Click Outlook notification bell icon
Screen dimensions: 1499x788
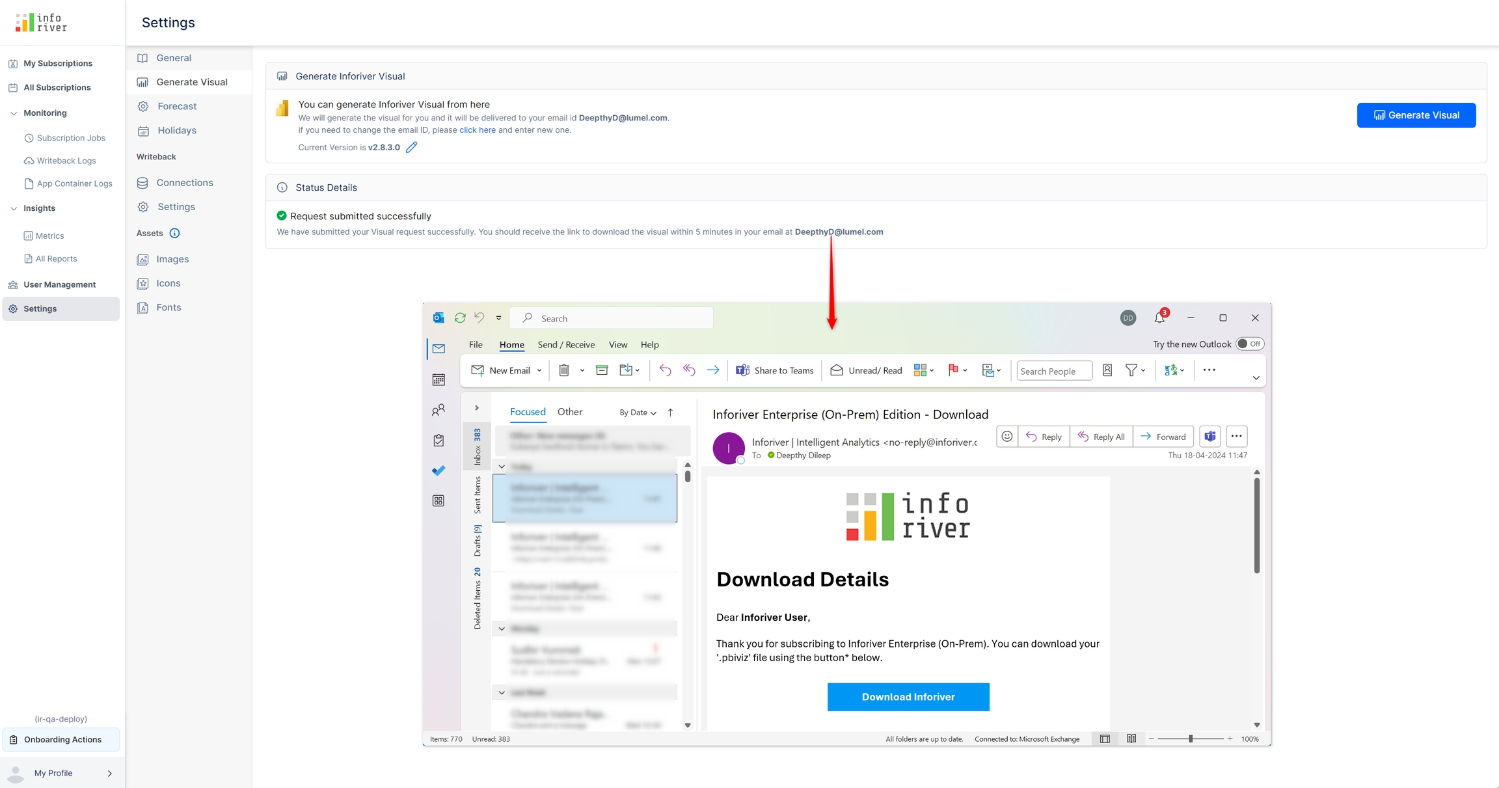click(x=1159, y=318)
